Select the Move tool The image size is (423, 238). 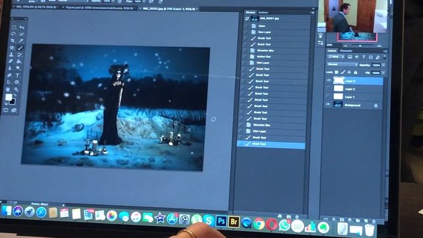pos(22,27)
